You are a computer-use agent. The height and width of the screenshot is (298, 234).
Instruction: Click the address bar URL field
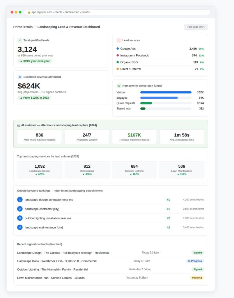tap(117, 12)
